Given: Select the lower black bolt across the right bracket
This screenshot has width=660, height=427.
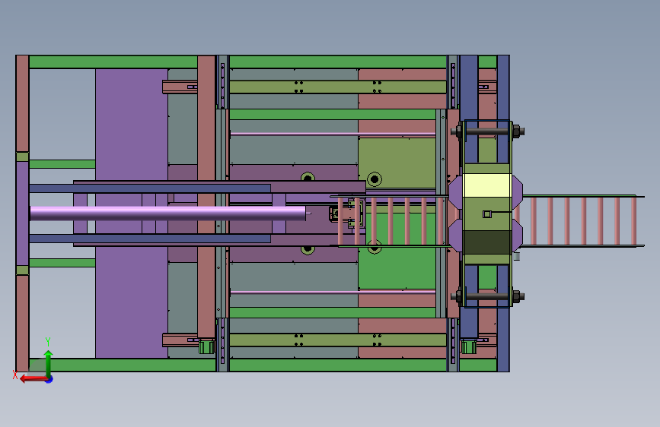Looking at the screenshot, I should pyautogui.click(x=487, y=296).
